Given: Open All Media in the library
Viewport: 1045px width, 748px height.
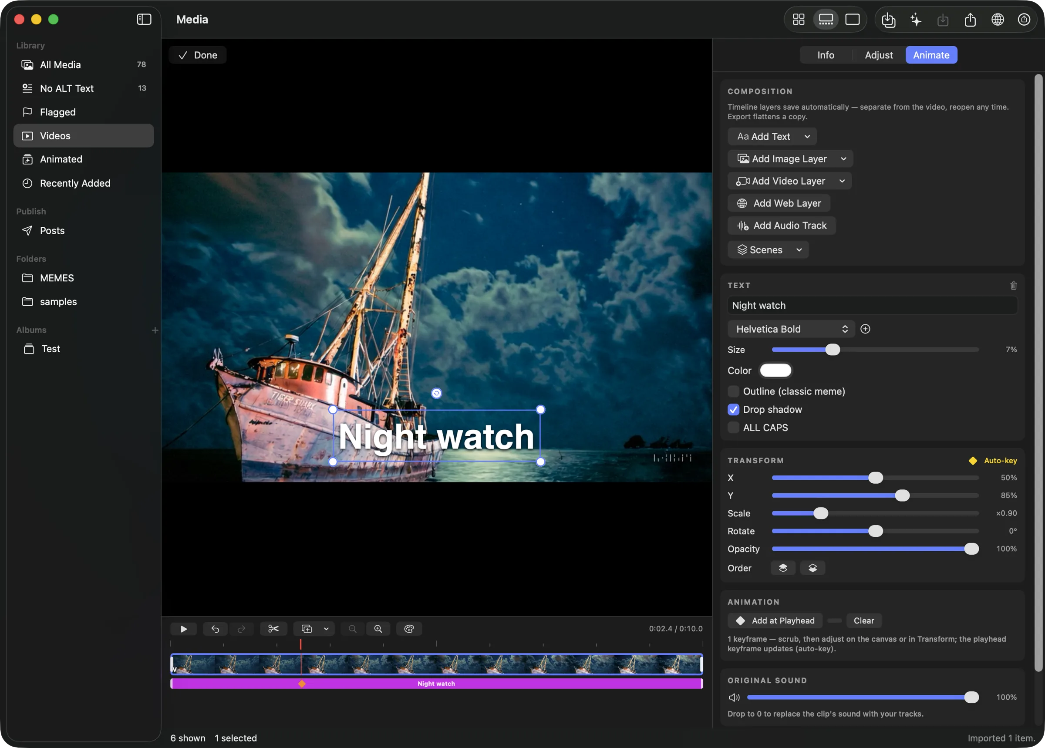Looking at the screenshot, I should click(x=83, y=64).
